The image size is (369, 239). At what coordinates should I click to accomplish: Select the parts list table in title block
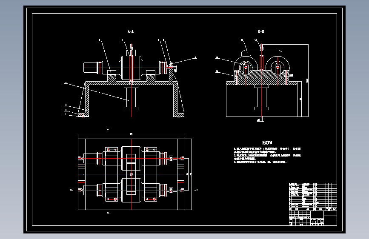tap(313, 196)
